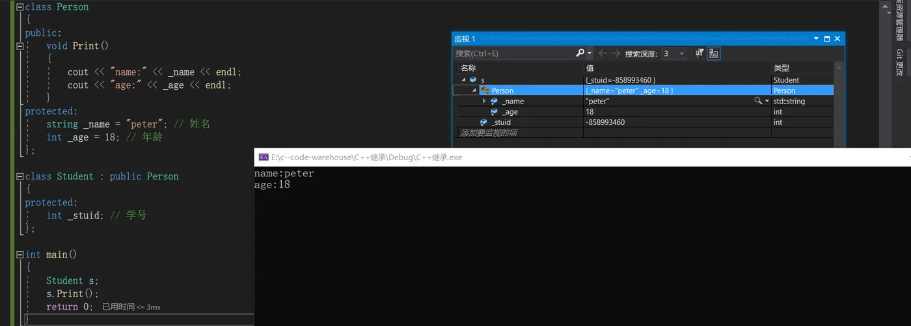Click the filter pin icon in Watch toolbar
This screenshot has width=911, height=326.
700,53
